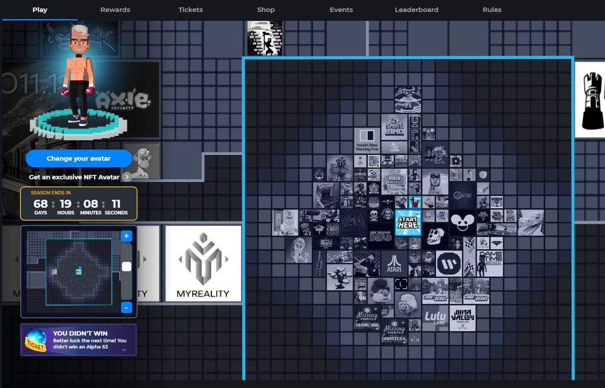Select the Warner W logo tile
This screenshot has width=605, height=388.
tap(449, 263)
